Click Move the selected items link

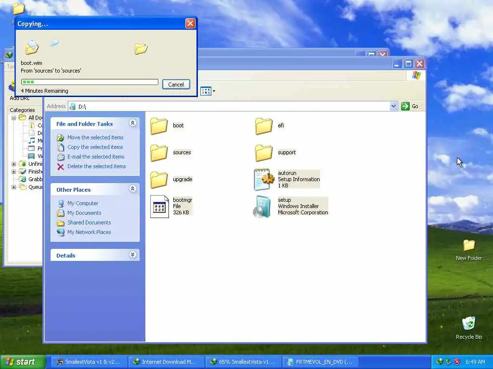tap(95, 137)
